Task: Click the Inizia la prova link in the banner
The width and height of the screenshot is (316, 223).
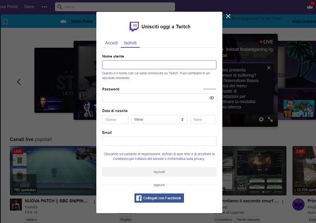Action: 304,21
